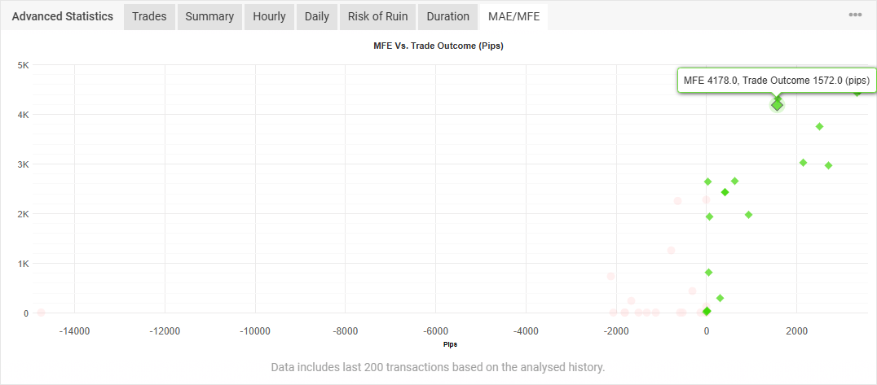
Task: Open the Risk of Ruin tab
Action: [378, 16]
